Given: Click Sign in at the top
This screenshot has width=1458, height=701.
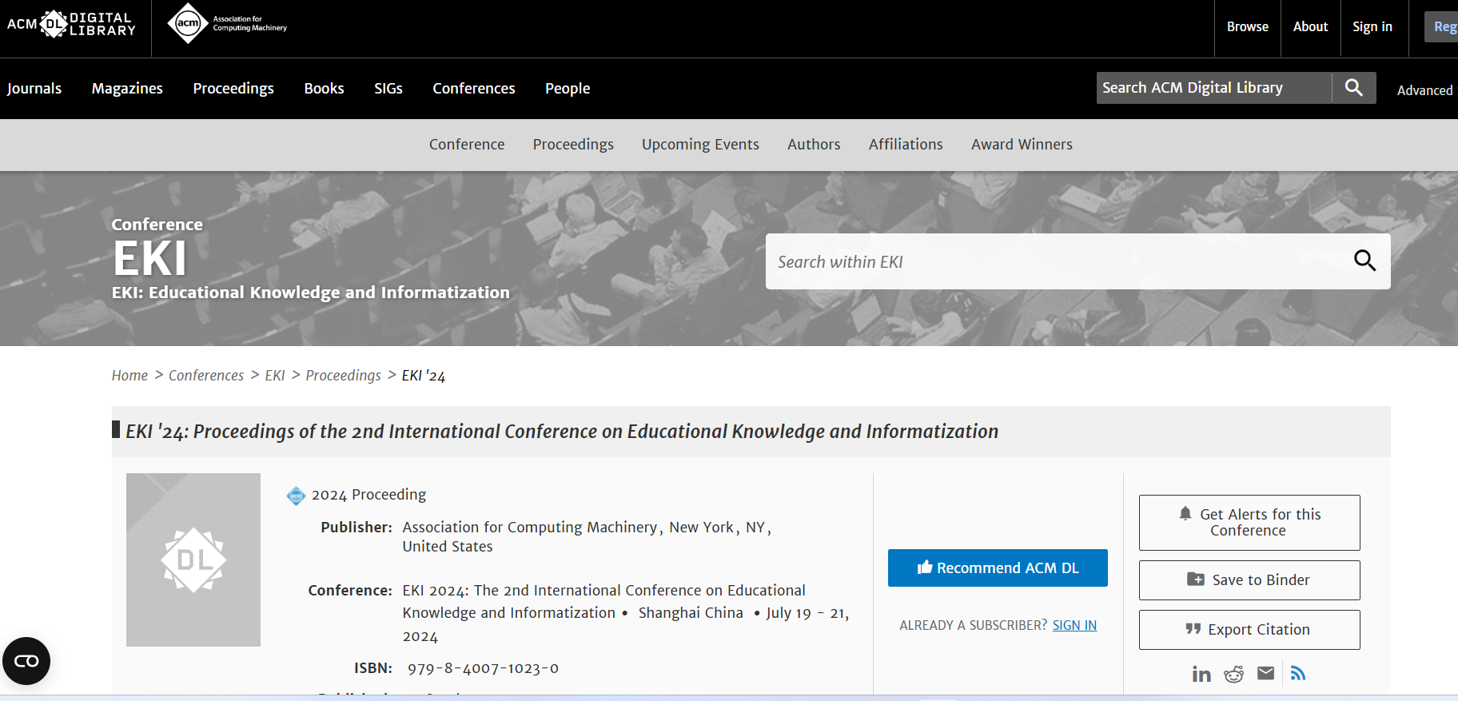Looking at the screenshot, I should point(1372,26).
